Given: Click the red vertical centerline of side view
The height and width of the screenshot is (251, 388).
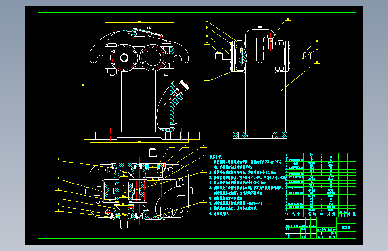Looking at the screenshot, I should coord(260,83).
